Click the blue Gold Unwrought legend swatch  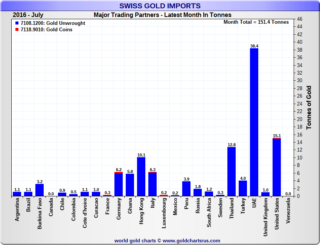(x=17, y=23)
